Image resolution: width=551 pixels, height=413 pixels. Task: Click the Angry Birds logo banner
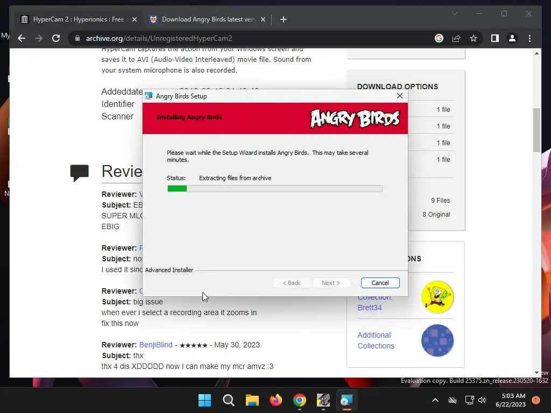click(355, 118)
